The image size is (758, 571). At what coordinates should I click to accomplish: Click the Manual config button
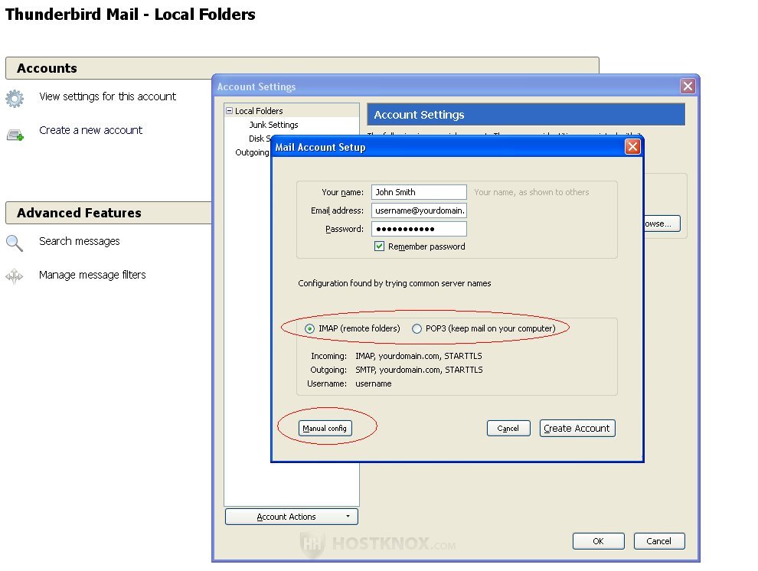325,429
